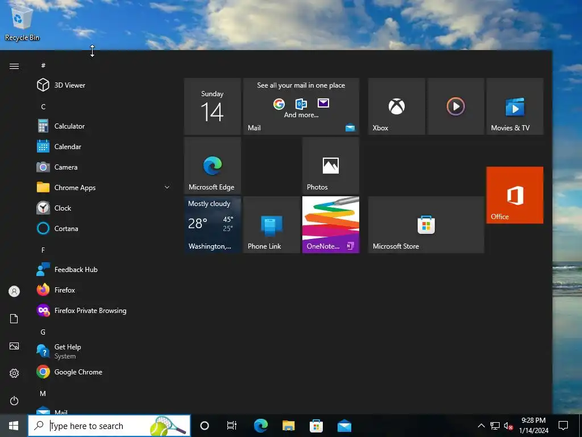
Task: Click the C letter group header
Action: click(43, 106)
